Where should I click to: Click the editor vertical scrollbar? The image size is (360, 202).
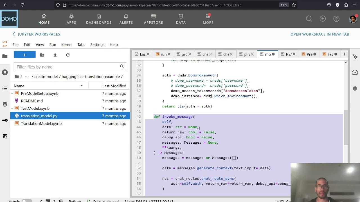pos(346,128)
